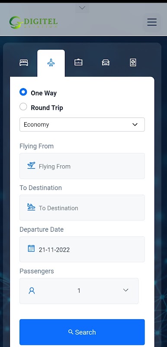Open the Economy class dropdown
Viewport: 167px width, 347px height.
[x=82, y=124]
